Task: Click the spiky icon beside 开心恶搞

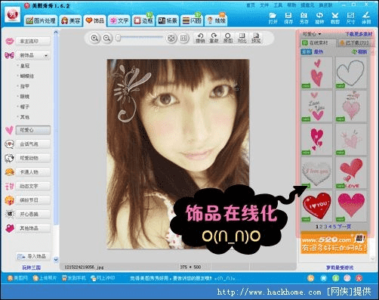Action: 10,215
